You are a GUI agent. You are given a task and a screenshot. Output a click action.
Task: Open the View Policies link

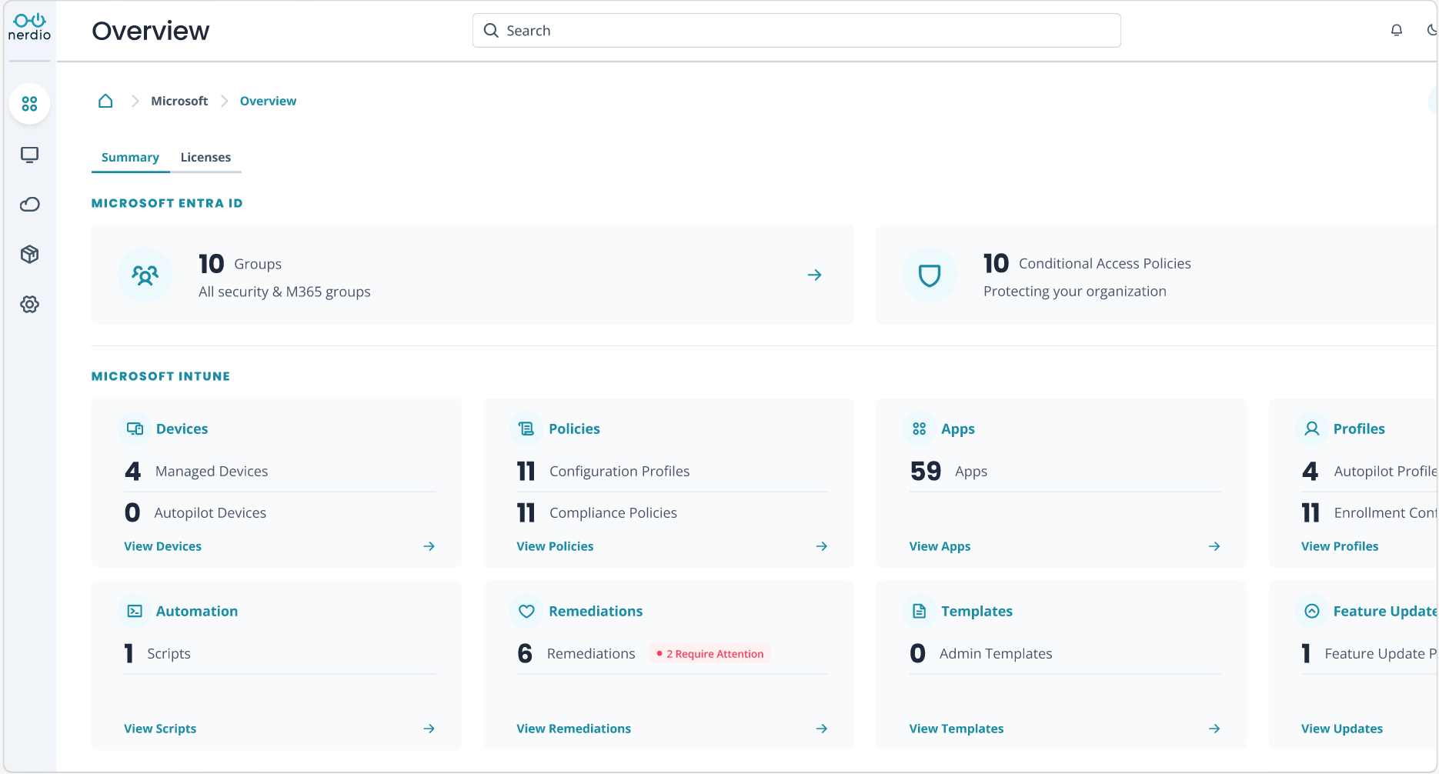tap(555, 546)
